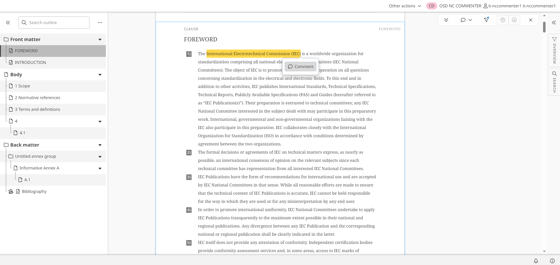The width and height of the screenshot is (560, 265).
Task: Collapse Informative Annex A arrow
Action: click(100, 169)
